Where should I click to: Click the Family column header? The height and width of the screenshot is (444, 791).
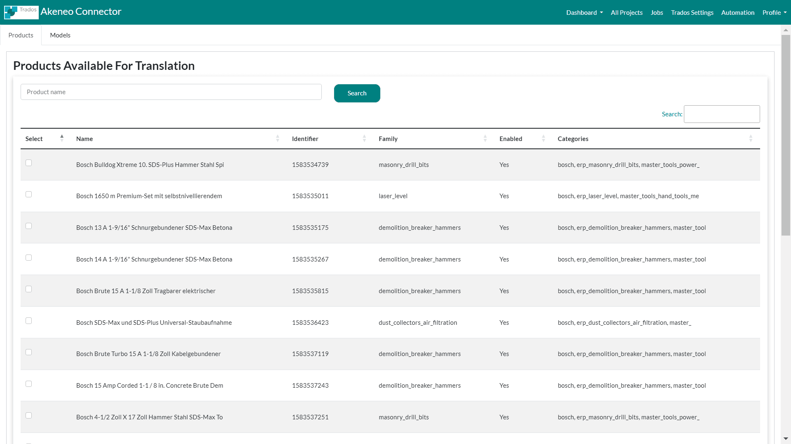click(388, 139)
